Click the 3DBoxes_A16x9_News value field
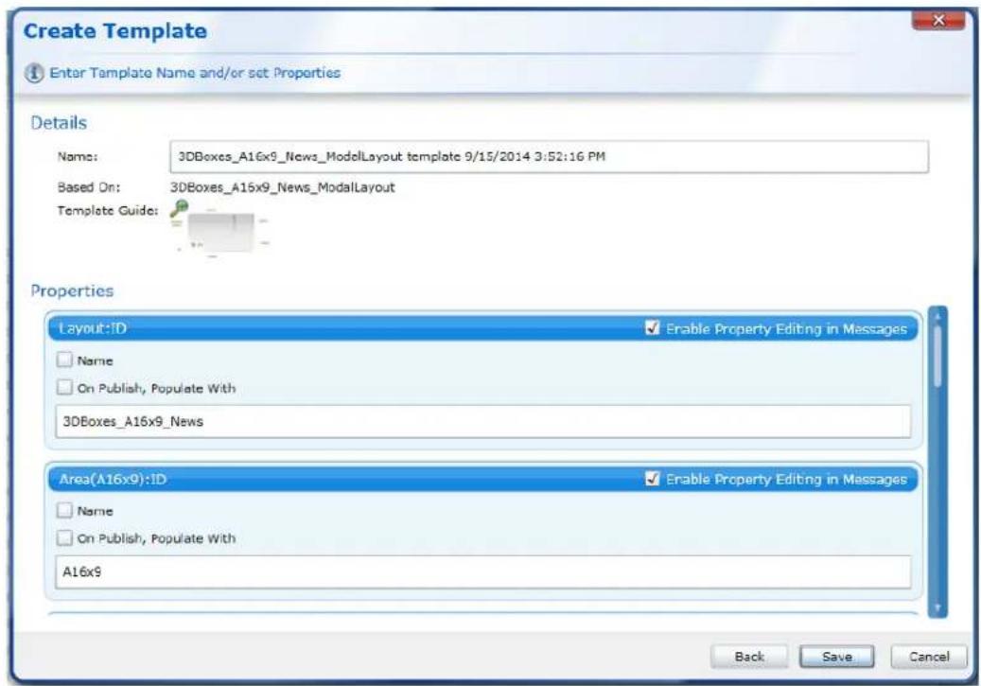981x686 pixels. pyautogui.click(x=483, y=421)
